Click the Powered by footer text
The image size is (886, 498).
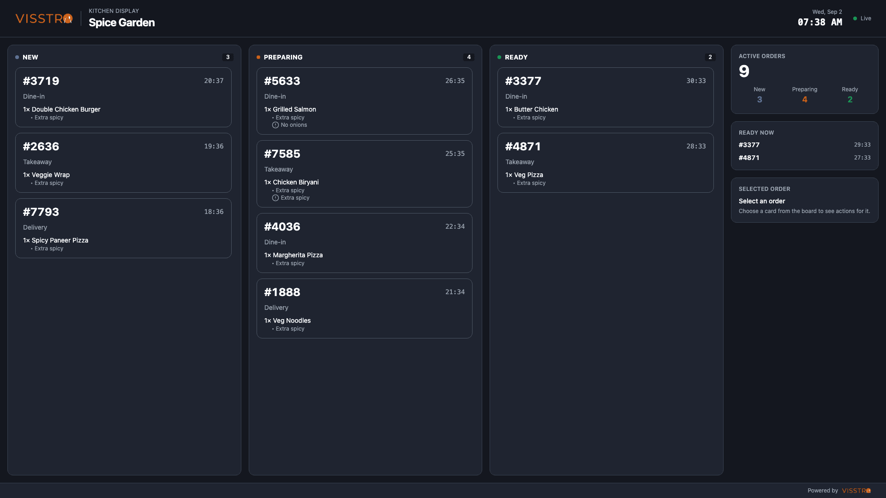coord(823,491)
